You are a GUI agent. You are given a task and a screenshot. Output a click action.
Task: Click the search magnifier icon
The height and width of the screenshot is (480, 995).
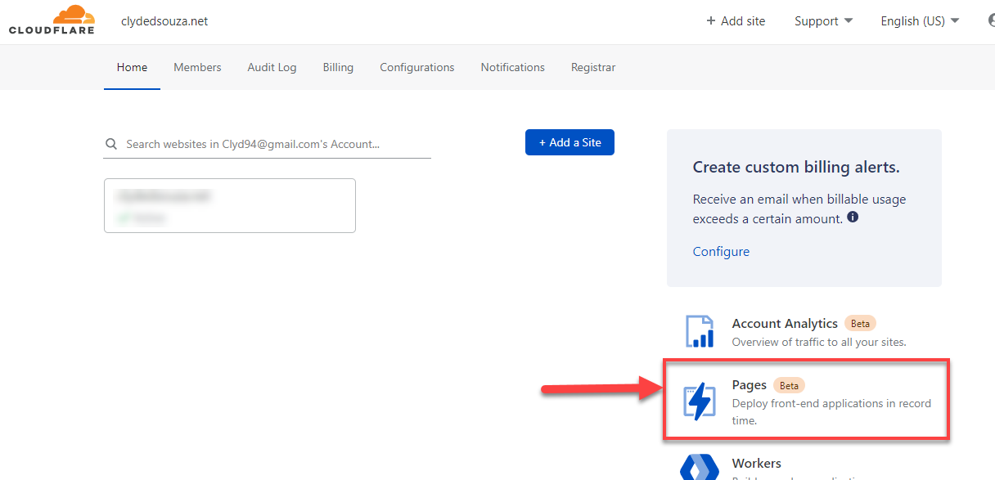tap(111, 143)
